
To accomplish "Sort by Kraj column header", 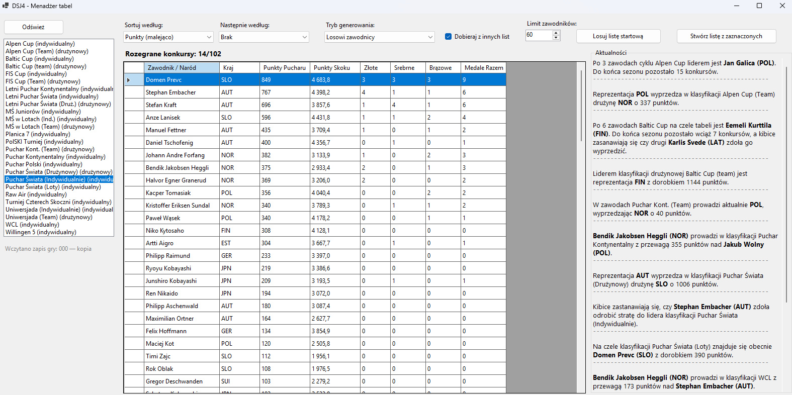I will tap(239, 68).
